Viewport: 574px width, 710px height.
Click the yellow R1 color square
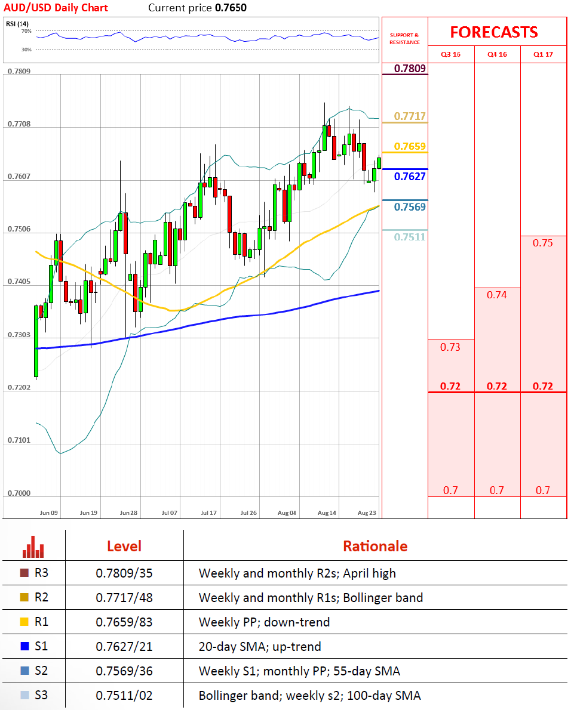(24, 622)
